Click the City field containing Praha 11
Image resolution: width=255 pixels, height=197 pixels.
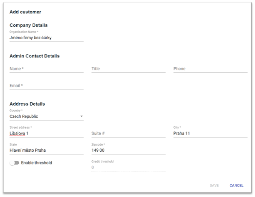(x=210, y=133)
